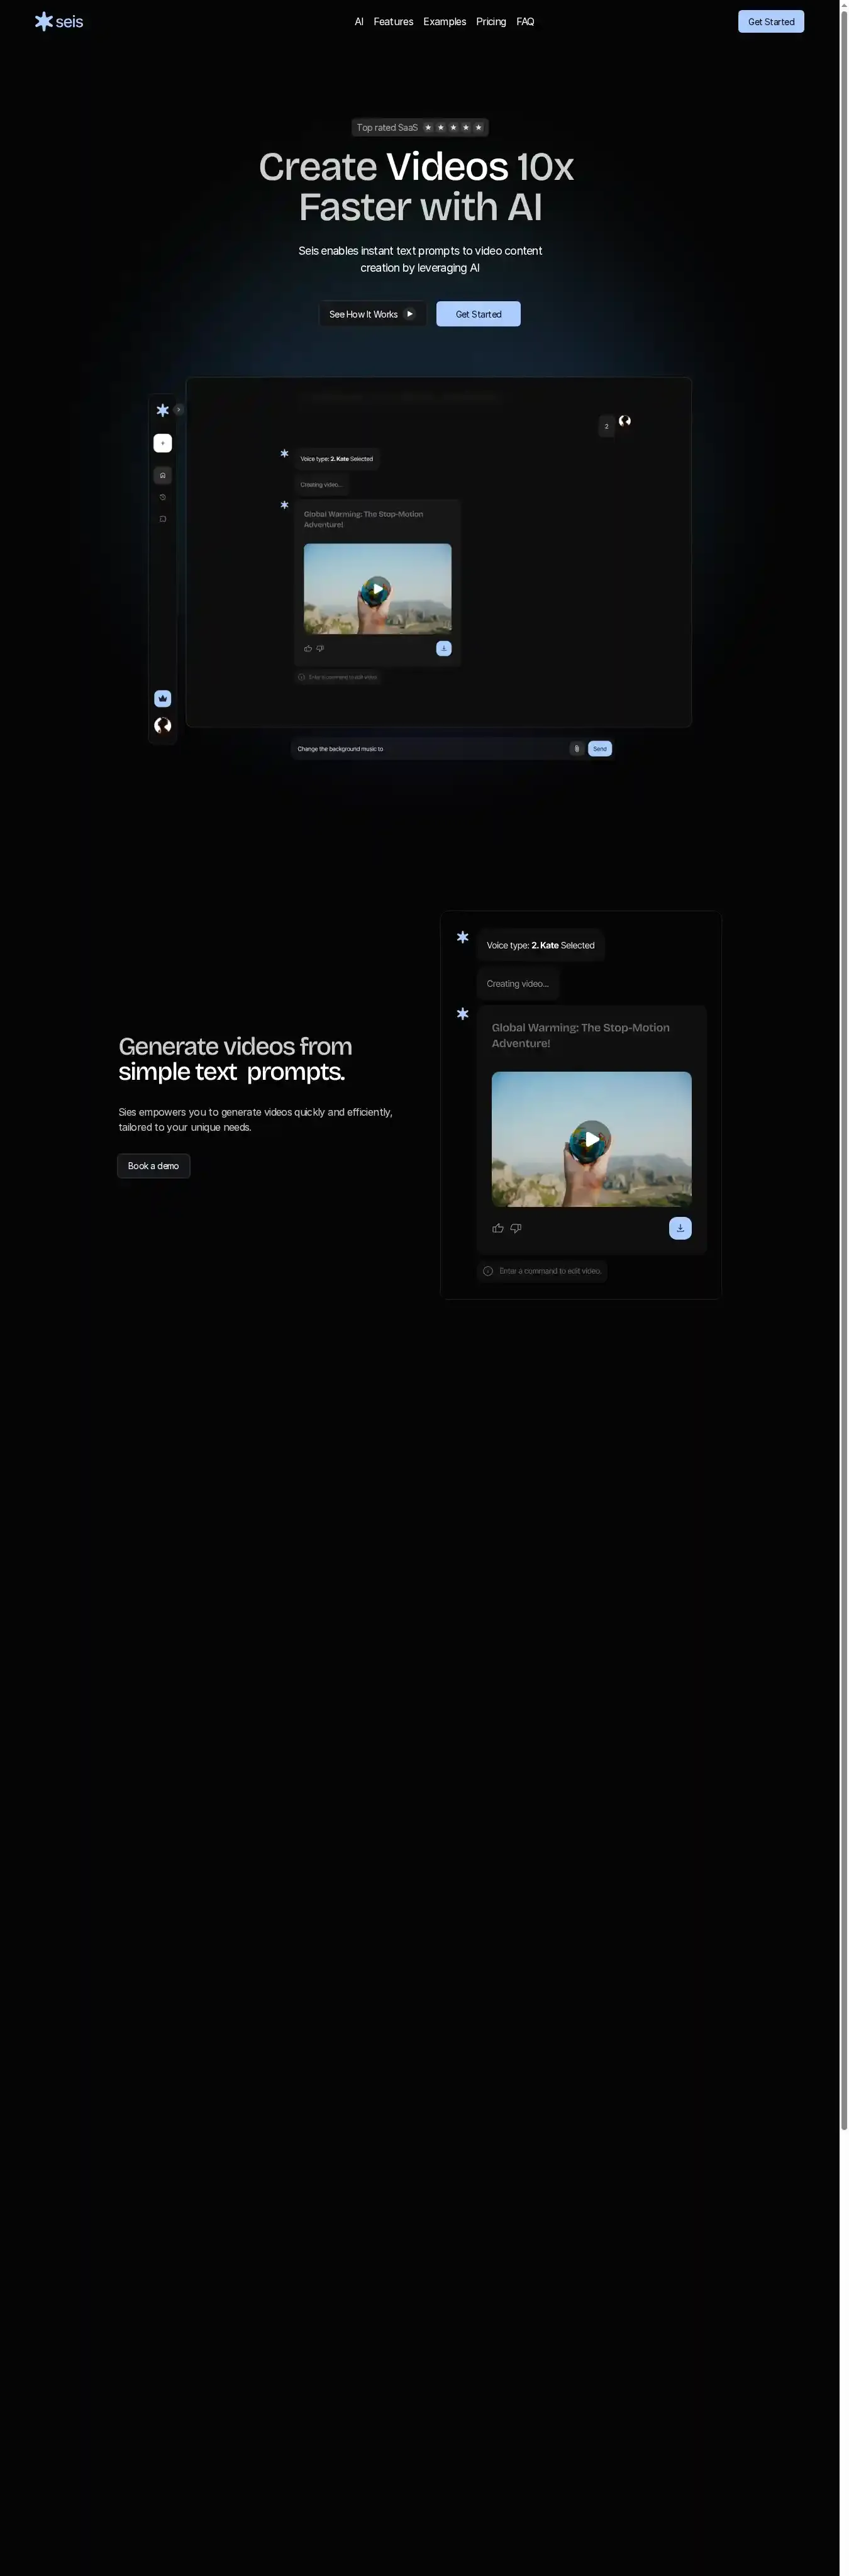Open the chat bubble icon in mockup sidebar

click(x=163, y=519)
